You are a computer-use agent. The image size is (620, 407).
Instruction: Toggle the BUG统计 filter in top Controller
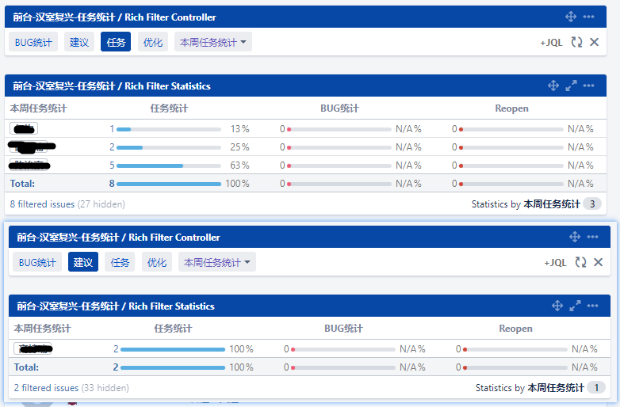click(x=33, y=42)
